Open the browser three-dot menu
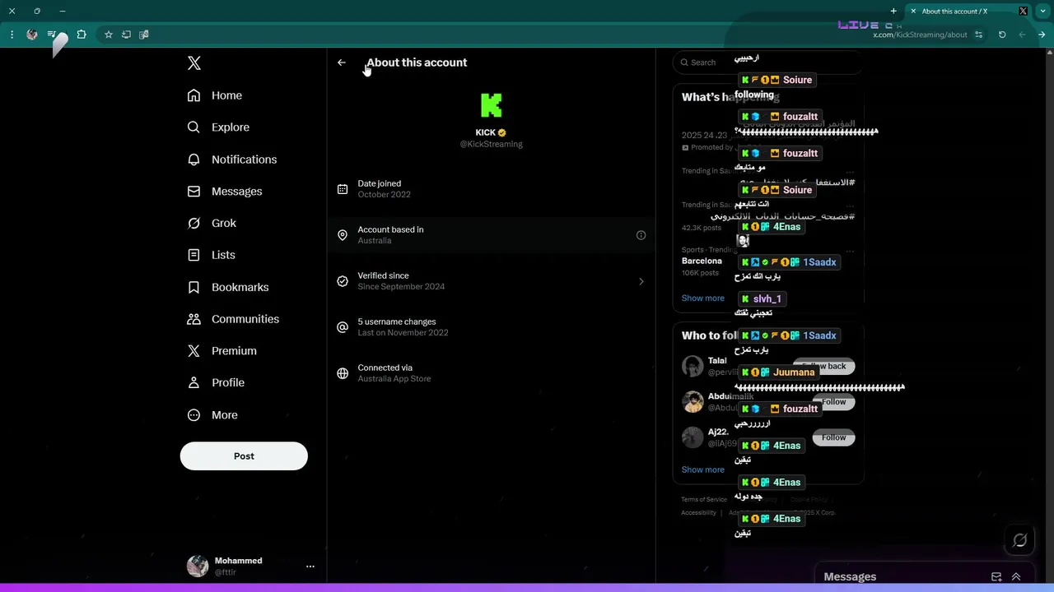Screen dimensions: 1054x592 pyautogui.click(x=12, y=35)
